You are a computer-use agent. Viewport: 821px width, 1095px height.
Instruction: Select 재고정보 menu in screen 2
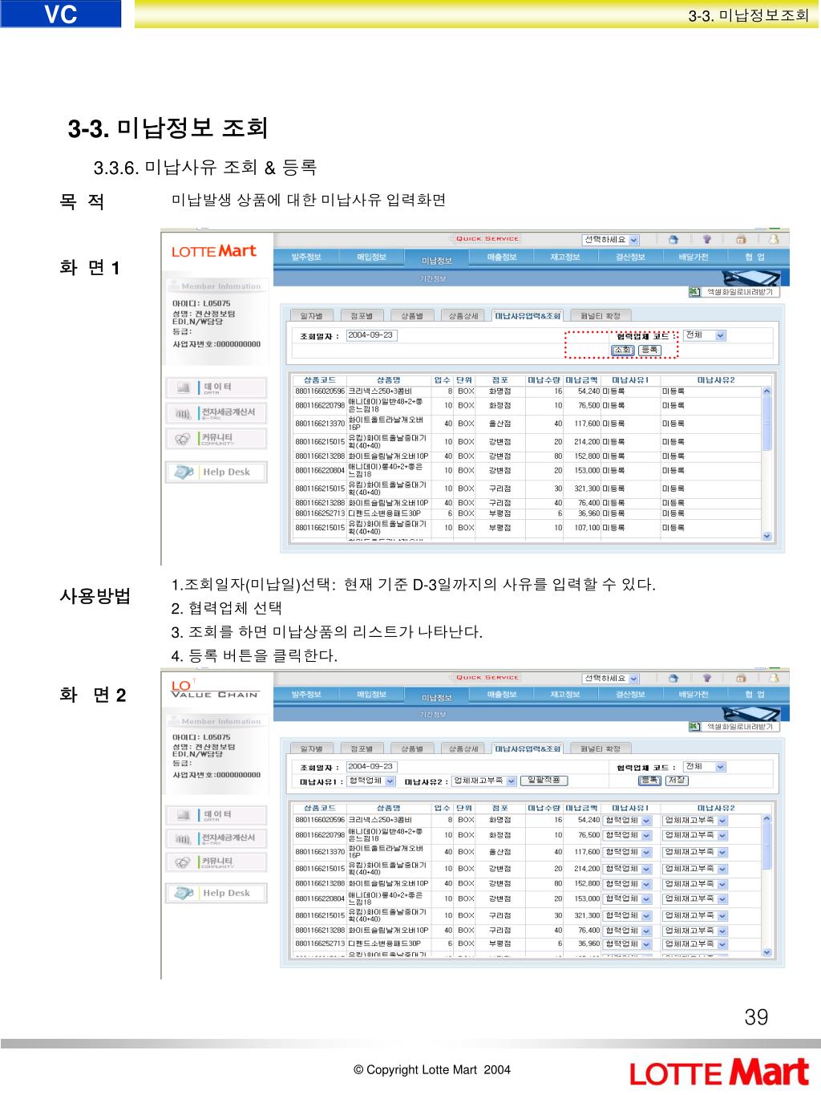(566, 694)
